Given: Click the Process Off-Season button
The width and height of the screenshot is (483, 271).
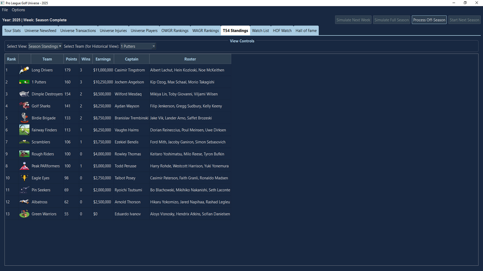Looking at the screenshot, I should point(429,20).
